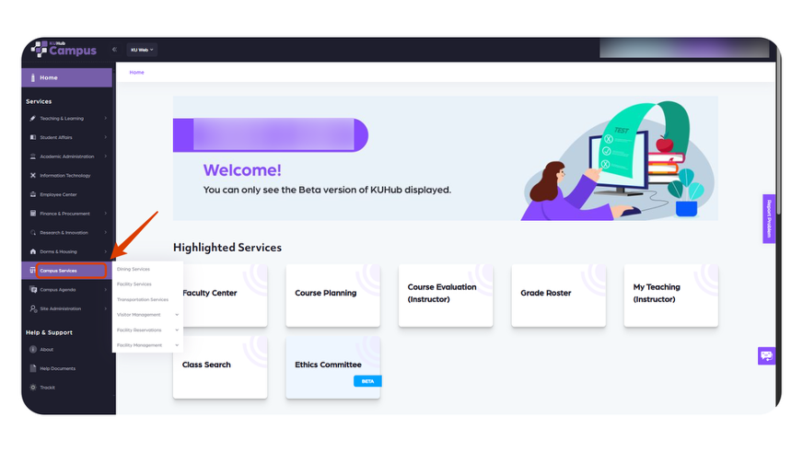Screen dimensions: 803x452
Task: Go to Home in the sidebar
Action: point(66,78)
